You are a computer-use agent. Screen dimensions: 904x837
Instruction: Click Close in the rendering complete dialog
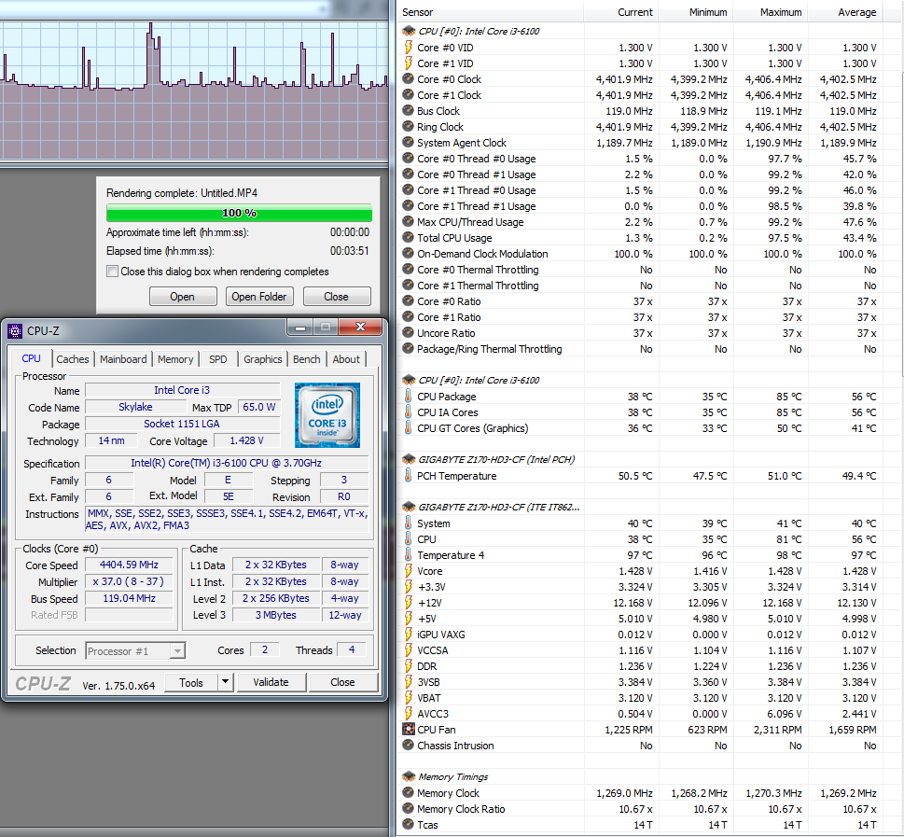click(337, 297)
